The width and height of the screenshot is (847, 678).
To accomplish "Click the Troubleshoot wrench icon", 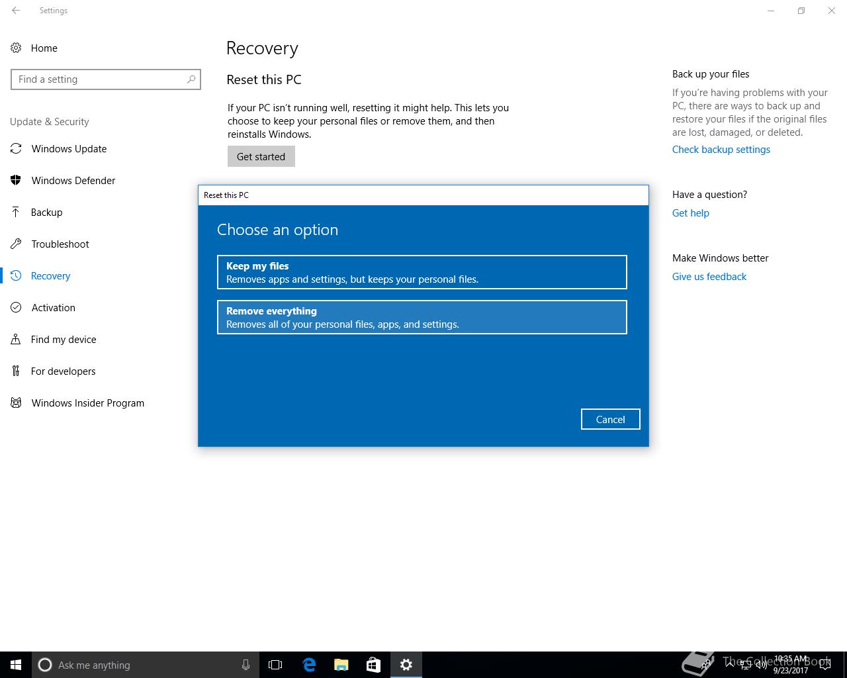I will [16, 244].
